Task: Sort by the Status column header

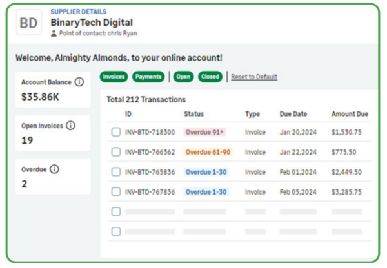Action: pyautogui.click(x=193, y=114)
